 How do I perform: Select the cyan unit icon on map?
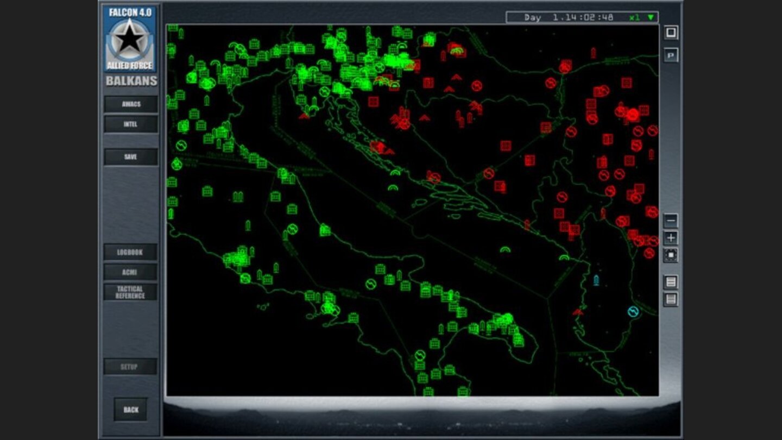(x=596, y=280)
